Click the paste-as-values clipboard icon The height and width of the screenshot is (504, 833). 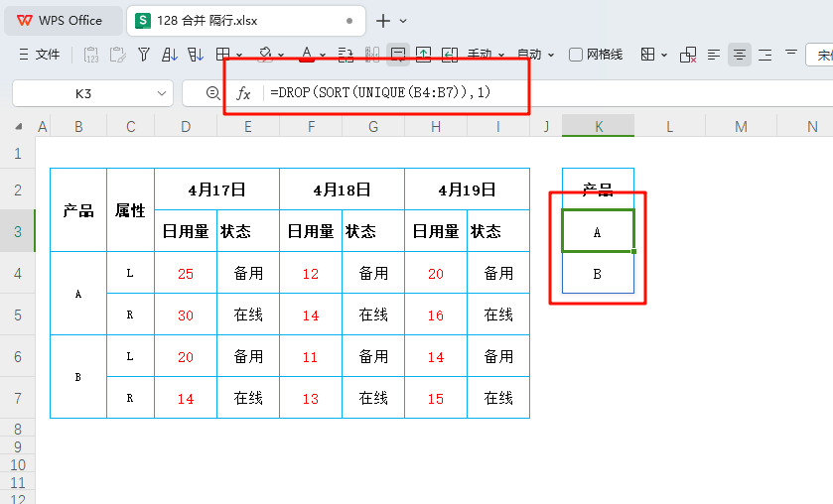tap(91, 55)
